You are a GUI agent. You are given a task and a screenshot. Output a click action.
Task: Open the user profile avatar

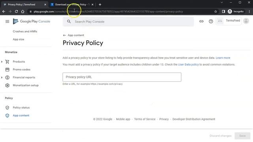(x=246, y=21)
